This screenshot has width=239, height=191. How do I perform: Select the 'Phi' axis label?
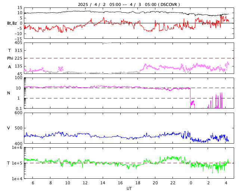(x=10, y=58)
